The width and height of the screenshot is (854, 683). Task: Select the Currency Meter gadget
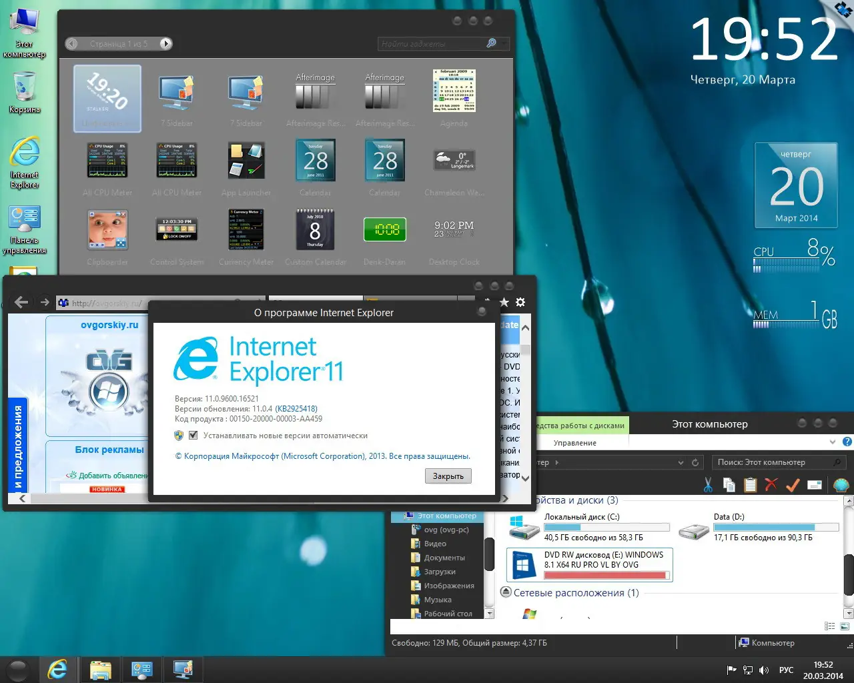pyautogui.click(x=246, y=237)
